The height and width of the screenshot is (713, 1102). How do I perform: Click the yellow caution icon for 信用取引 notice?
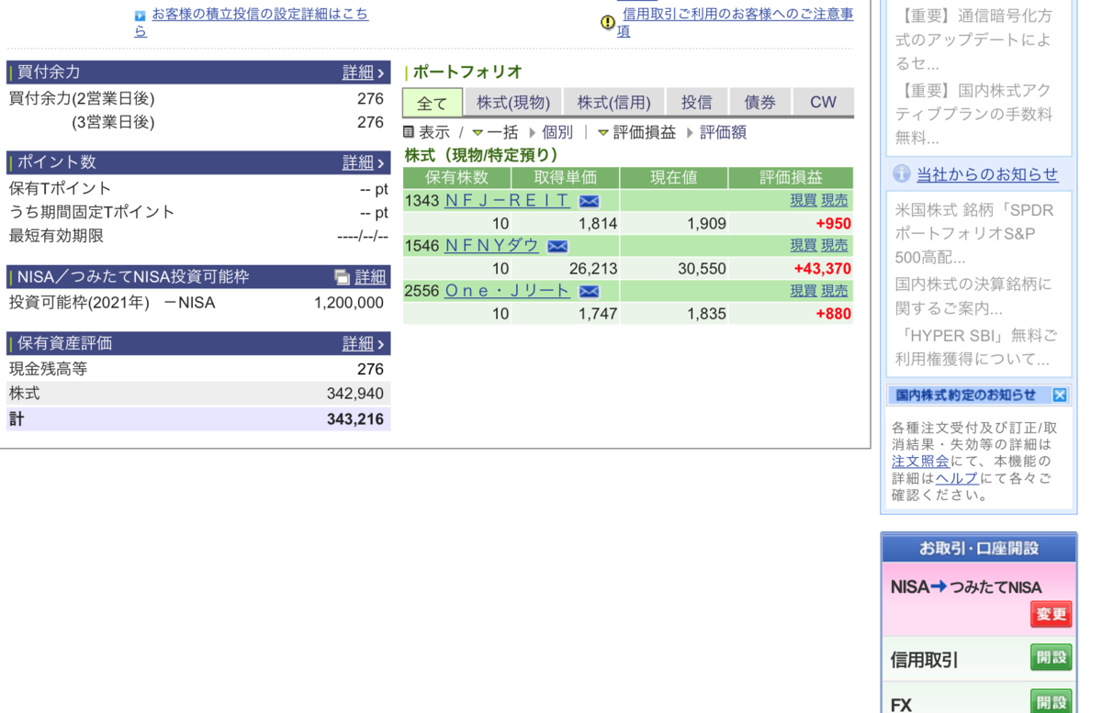click(x=608, y=22)
